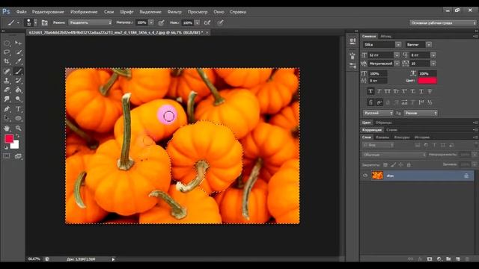Open the anti-aliasing method dropdown

coord(421,113)
